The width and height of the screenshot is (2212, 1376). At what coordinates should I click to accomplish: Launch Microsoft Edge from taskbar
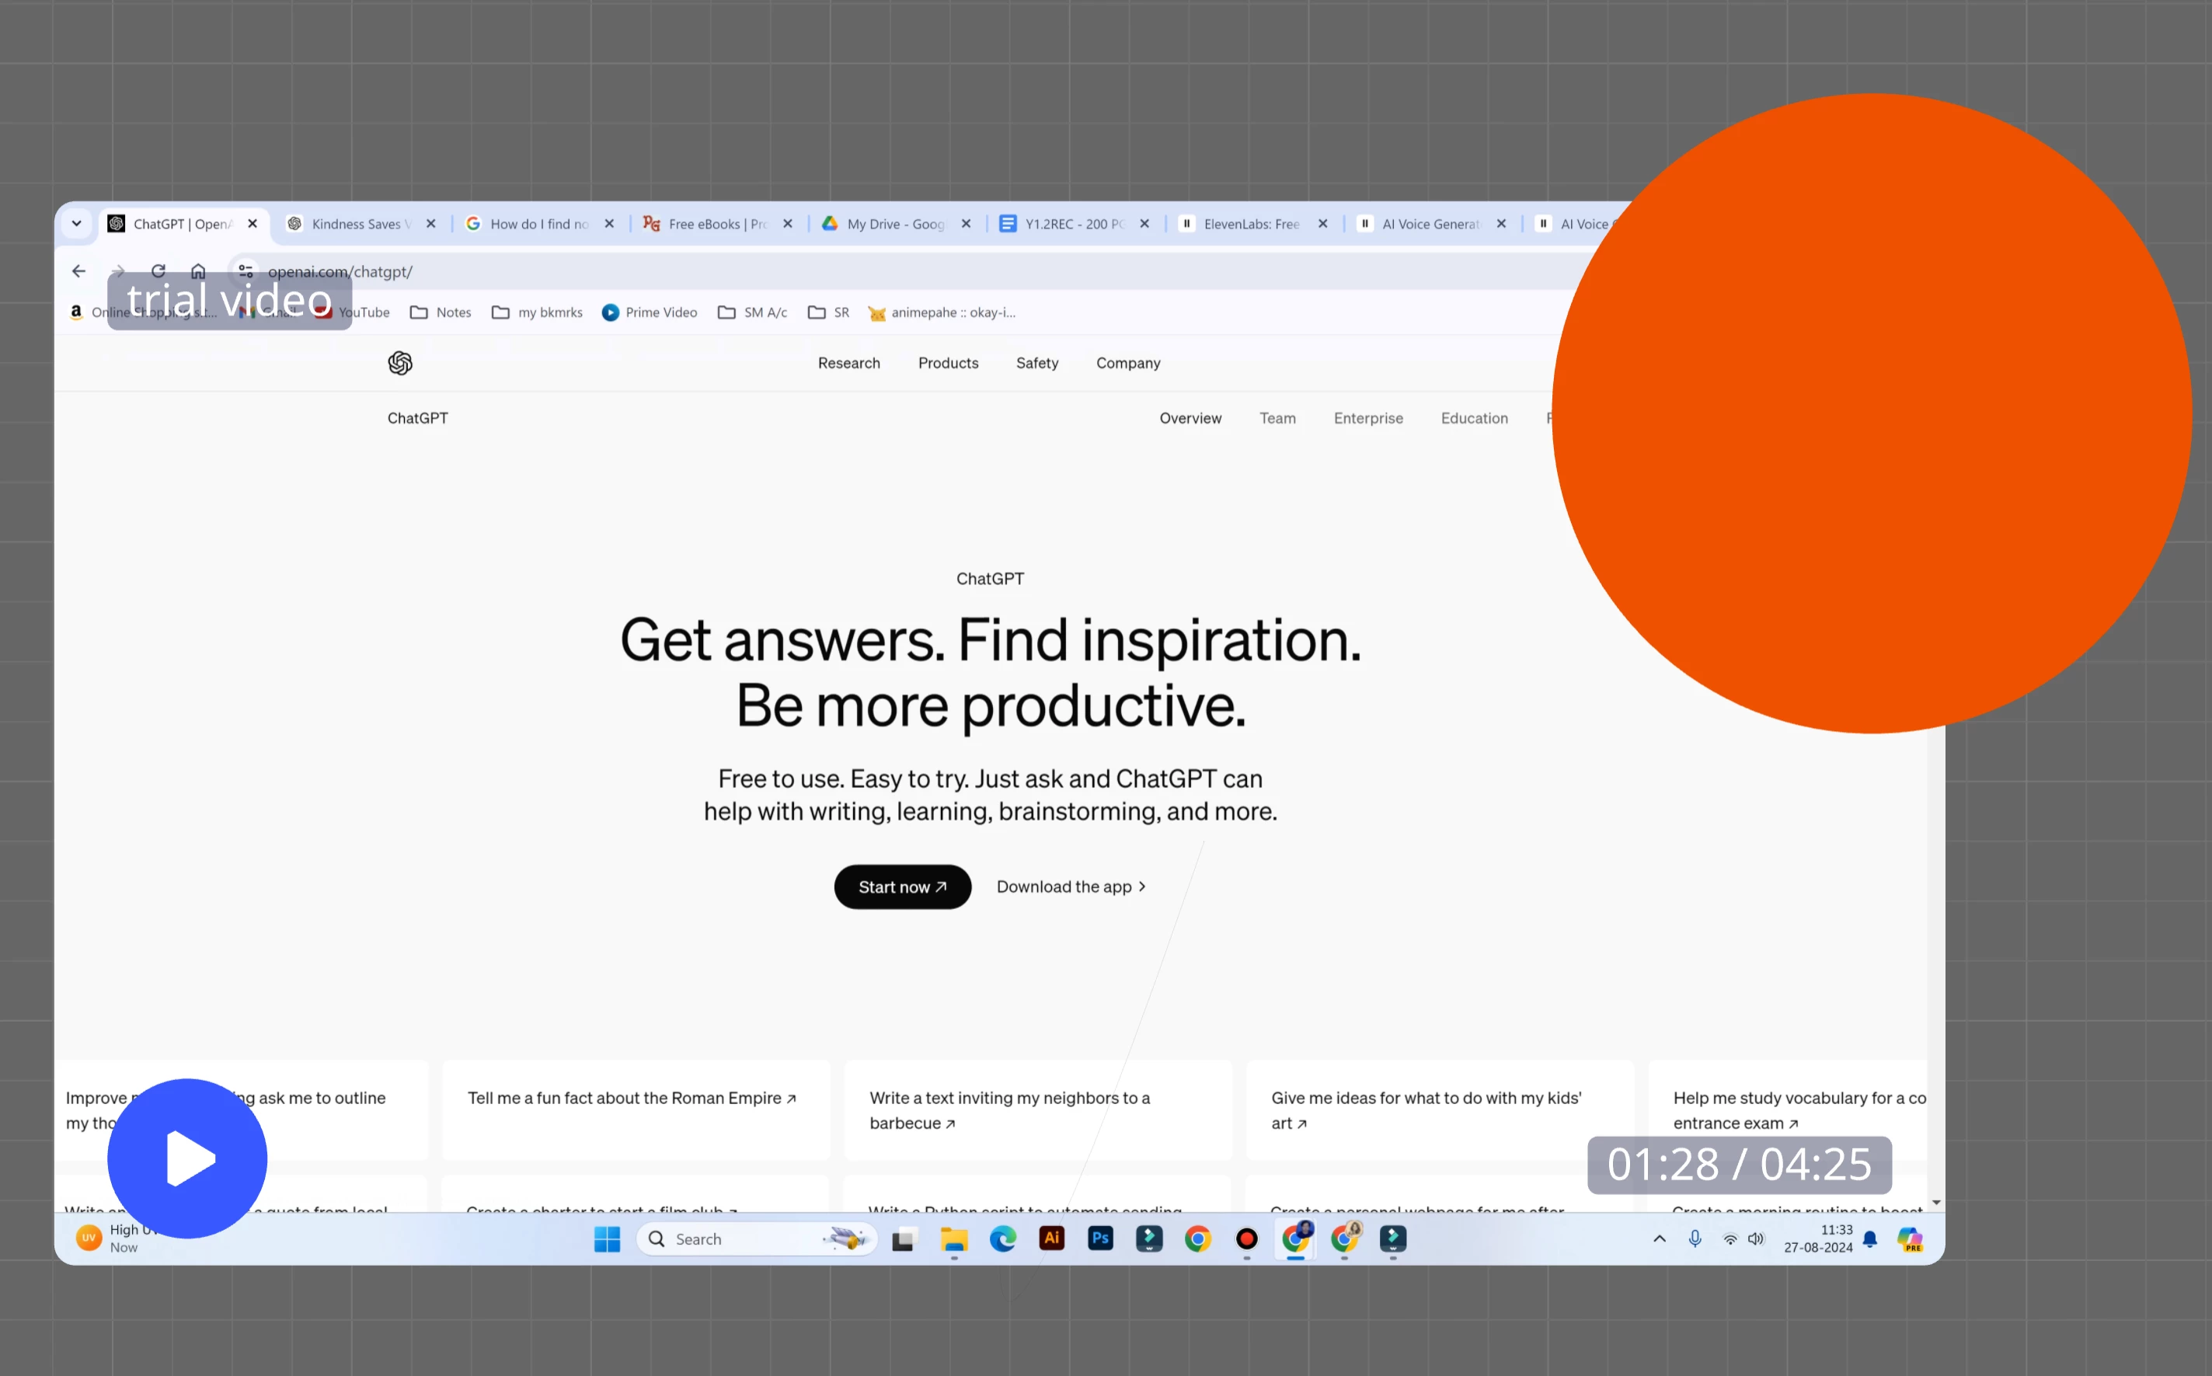[1003, 1238]
